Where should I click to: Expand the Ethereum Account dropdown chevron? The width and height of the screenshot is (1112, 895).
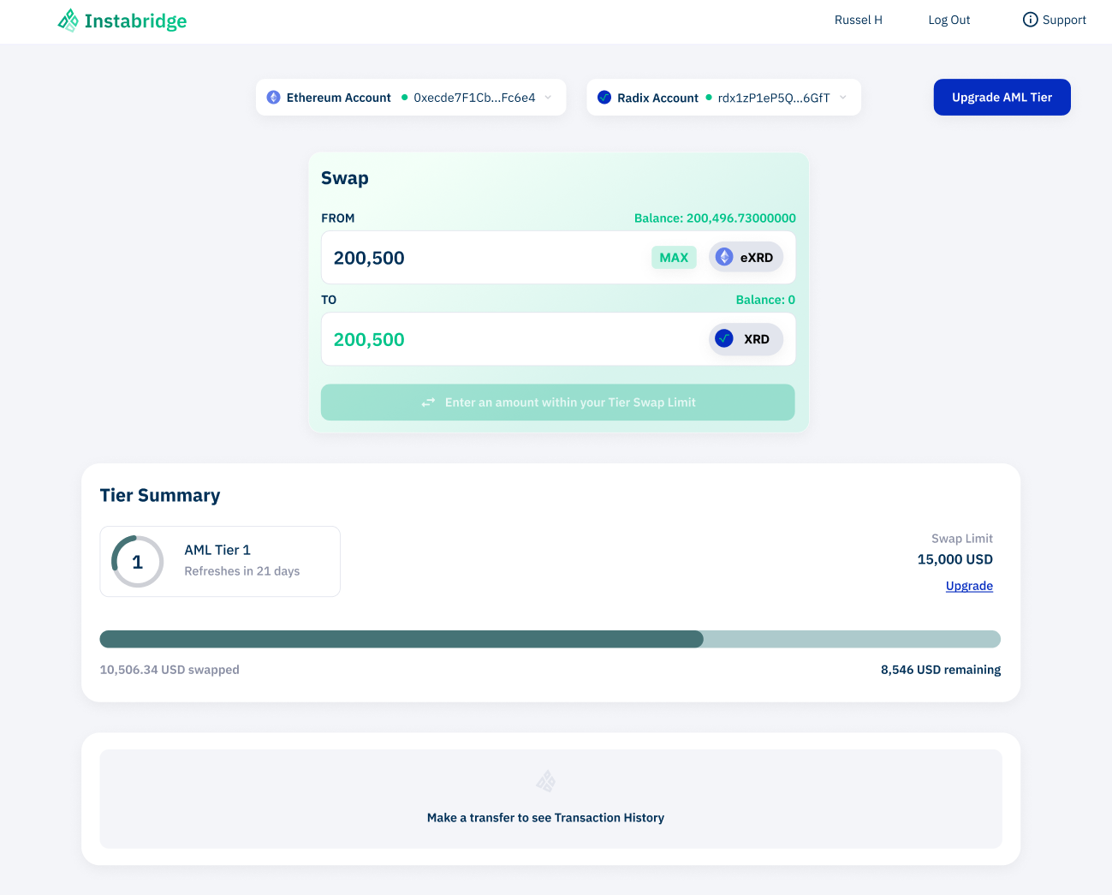[548, 98]
